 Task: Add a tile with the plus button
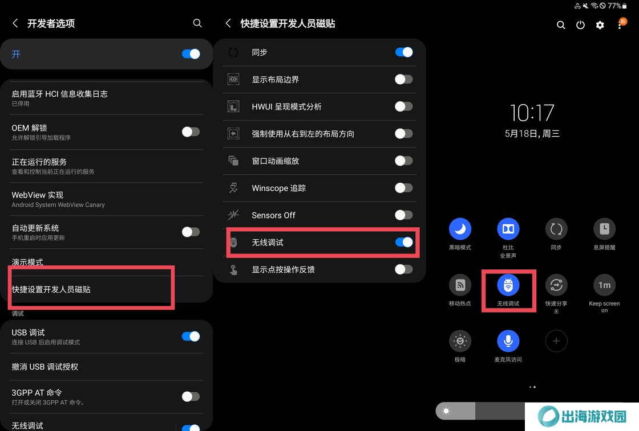pos(556,341)
